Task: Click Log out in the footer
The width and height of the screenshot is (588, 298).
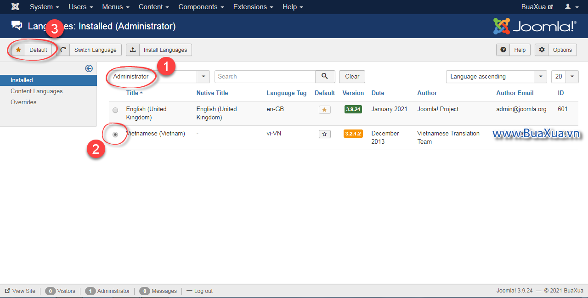Action: click(199, 291)
